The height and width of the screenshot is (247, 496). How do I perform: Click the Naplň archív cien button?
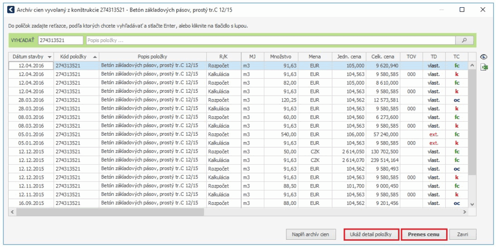tap(310, 234)
